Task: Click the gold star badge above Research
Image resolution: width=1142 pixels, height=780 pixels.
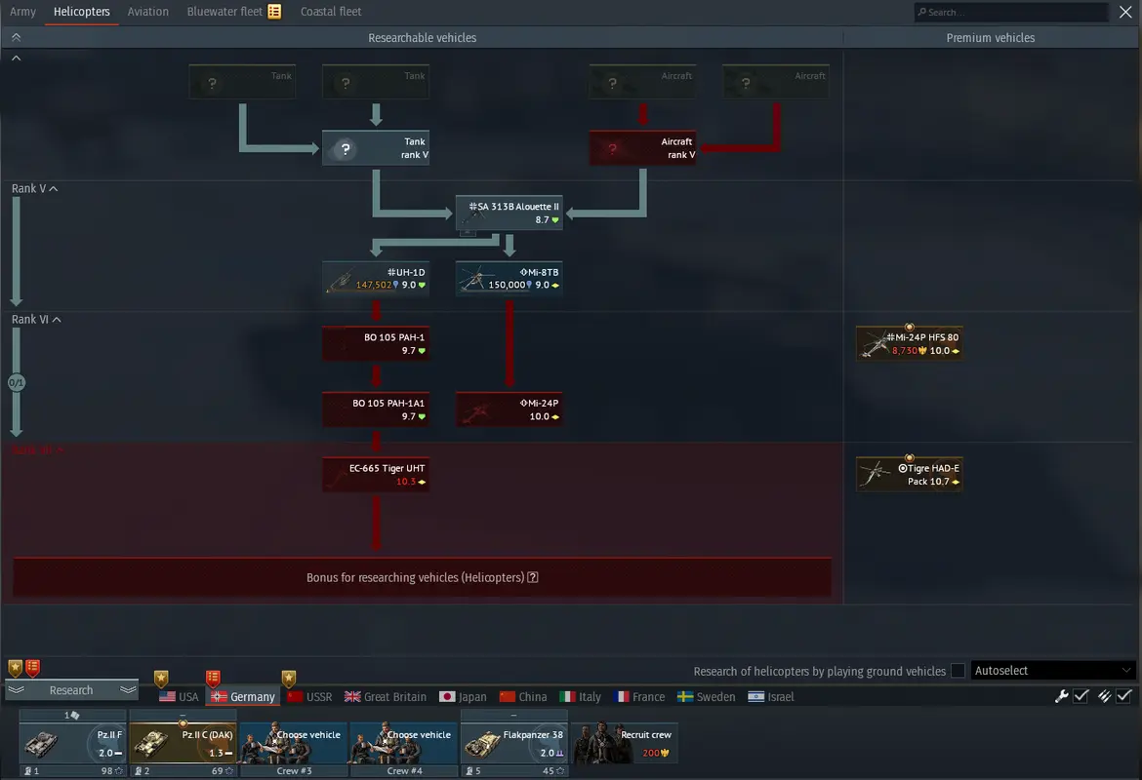Action: 16,668
